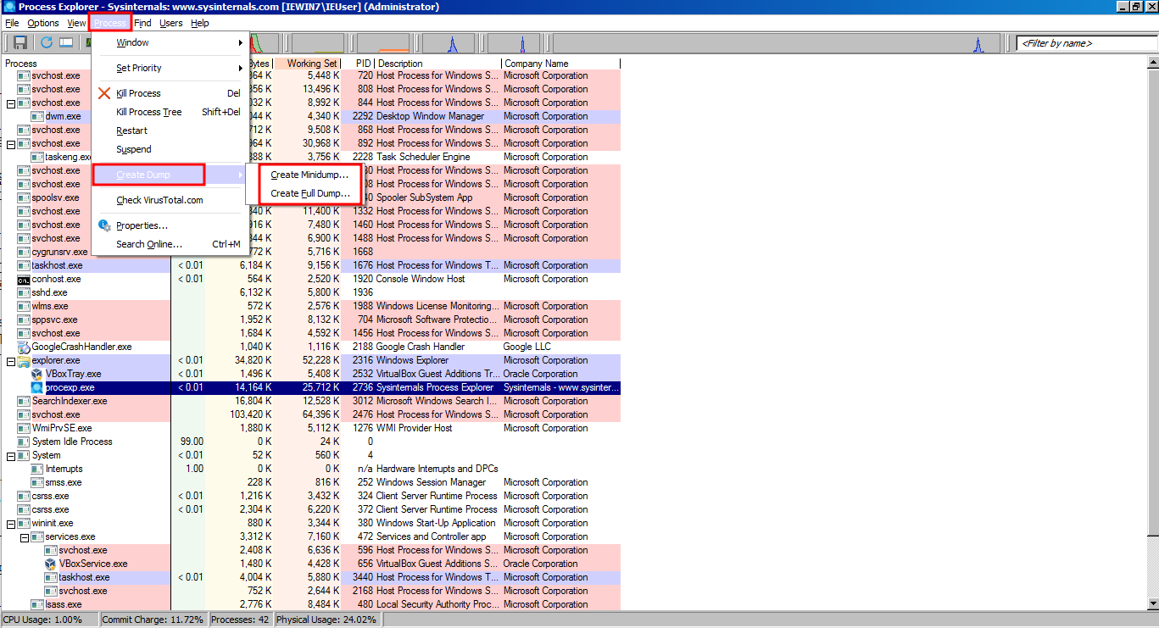Screen dimensions: 1159x628
Task: Click the Process Explorer title bar icon
Action: (x=8, y=7)
